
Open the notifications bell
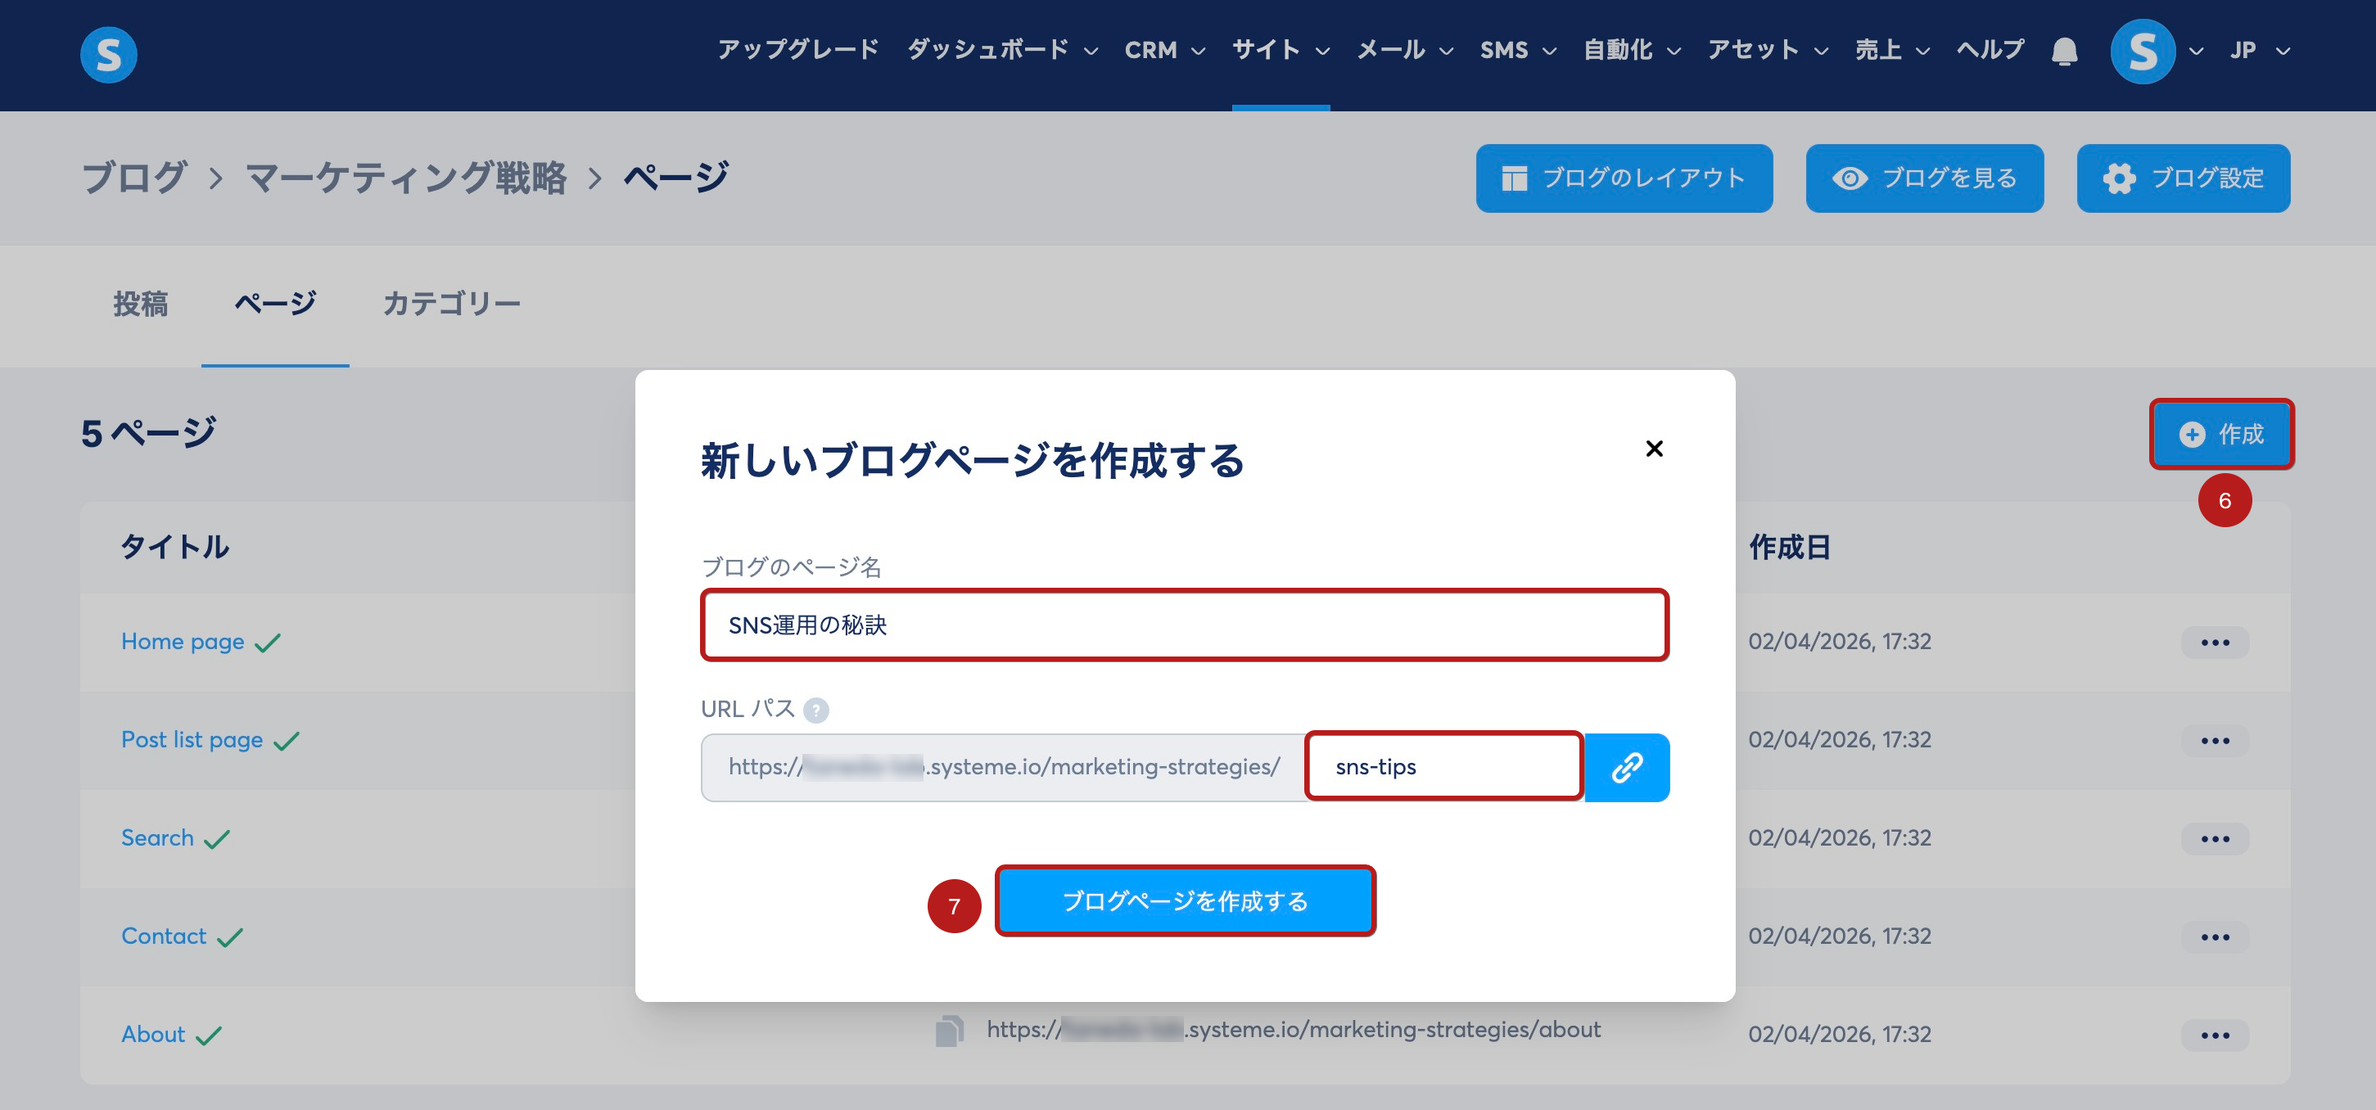point(2064,51)
